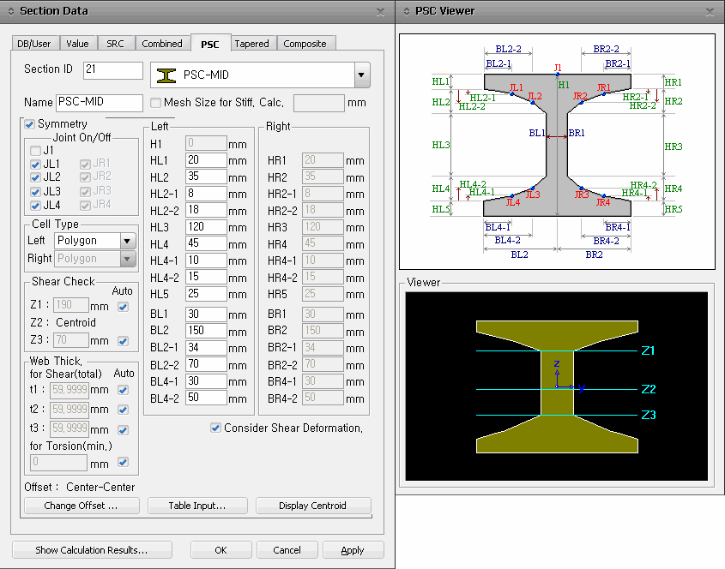Click the BL2 value field
Viewport: 725px width, 569px height.
coord(206,331)
